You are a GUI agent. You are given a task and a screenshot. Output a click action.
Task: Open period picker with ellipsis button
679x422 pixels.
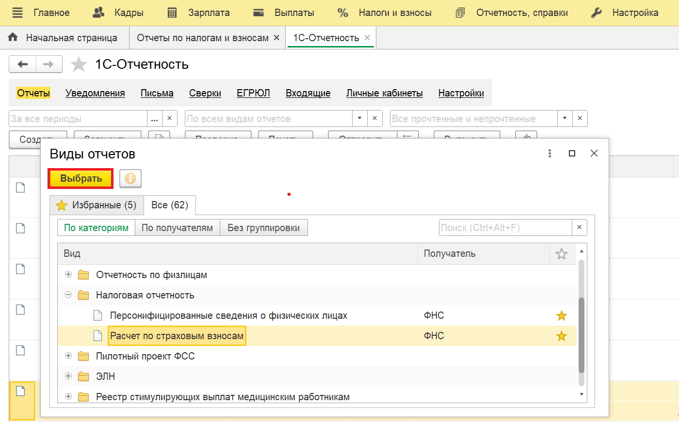(x=154, y=119)
